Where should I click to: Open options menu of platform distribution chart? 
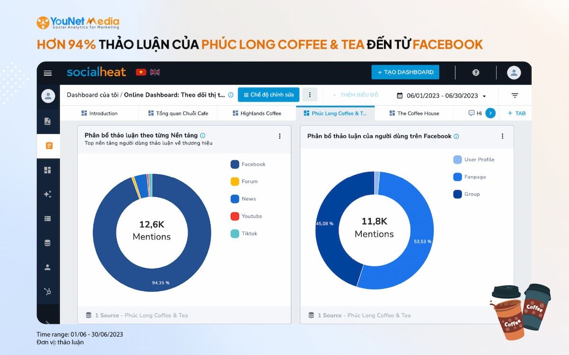280,136
